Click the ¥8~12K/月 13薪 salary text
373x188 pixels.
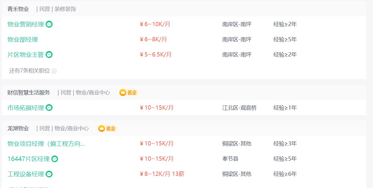[x=162, y=174]
